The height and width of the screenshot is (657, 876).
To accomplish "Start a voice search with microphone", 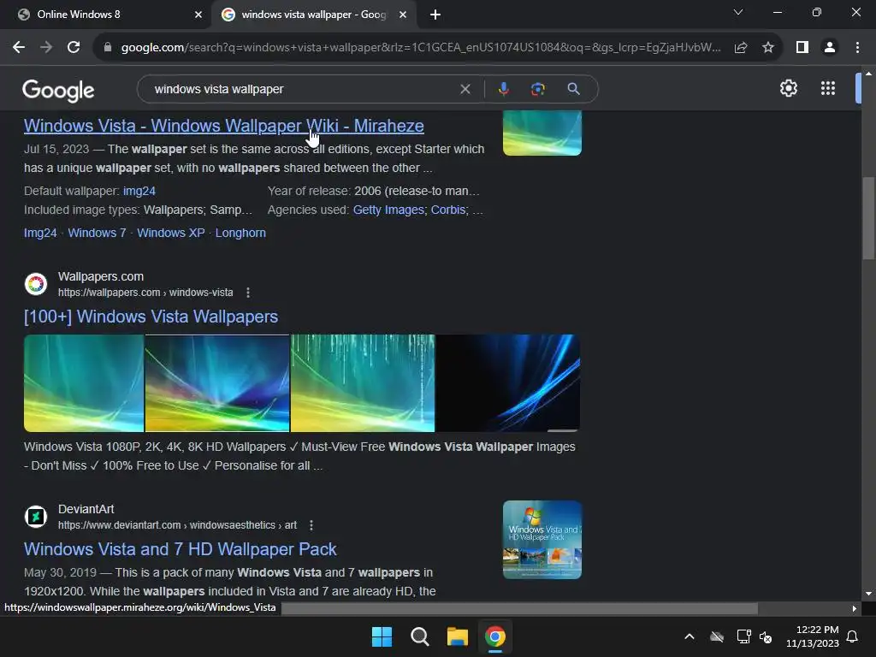I will click(x=503, y=89).
